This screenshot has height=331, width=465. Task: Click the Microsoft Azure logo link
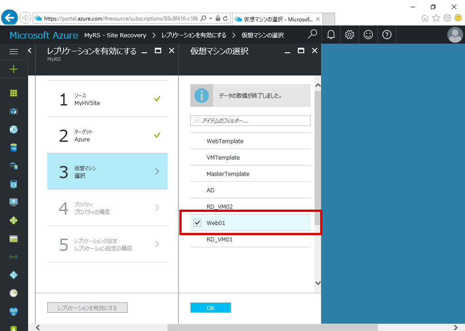click(44, 35)
